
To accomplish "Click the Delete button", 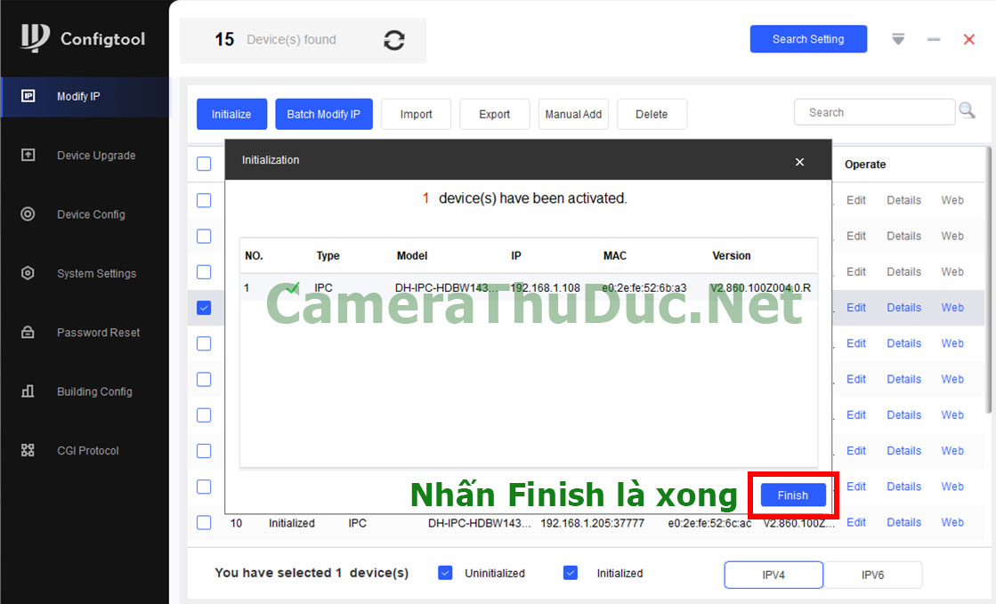I will [x=652, y=115].
